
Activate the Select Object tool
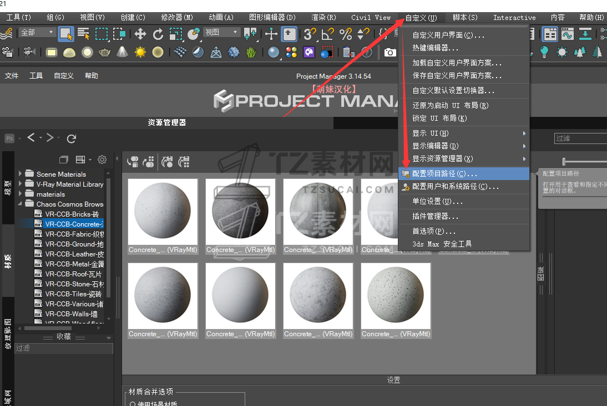pyautogui.click(x=66, y=34)
